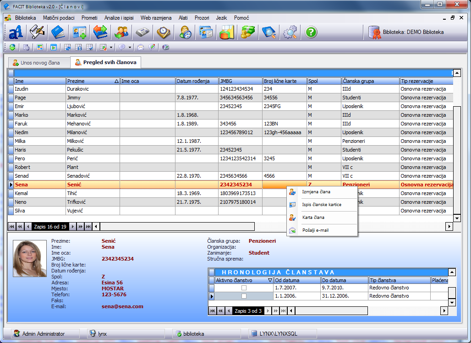Screen dimensions: 471x343
Task: Open dropdown arrow next to speech bubble icon
Action: coord(130,47)
